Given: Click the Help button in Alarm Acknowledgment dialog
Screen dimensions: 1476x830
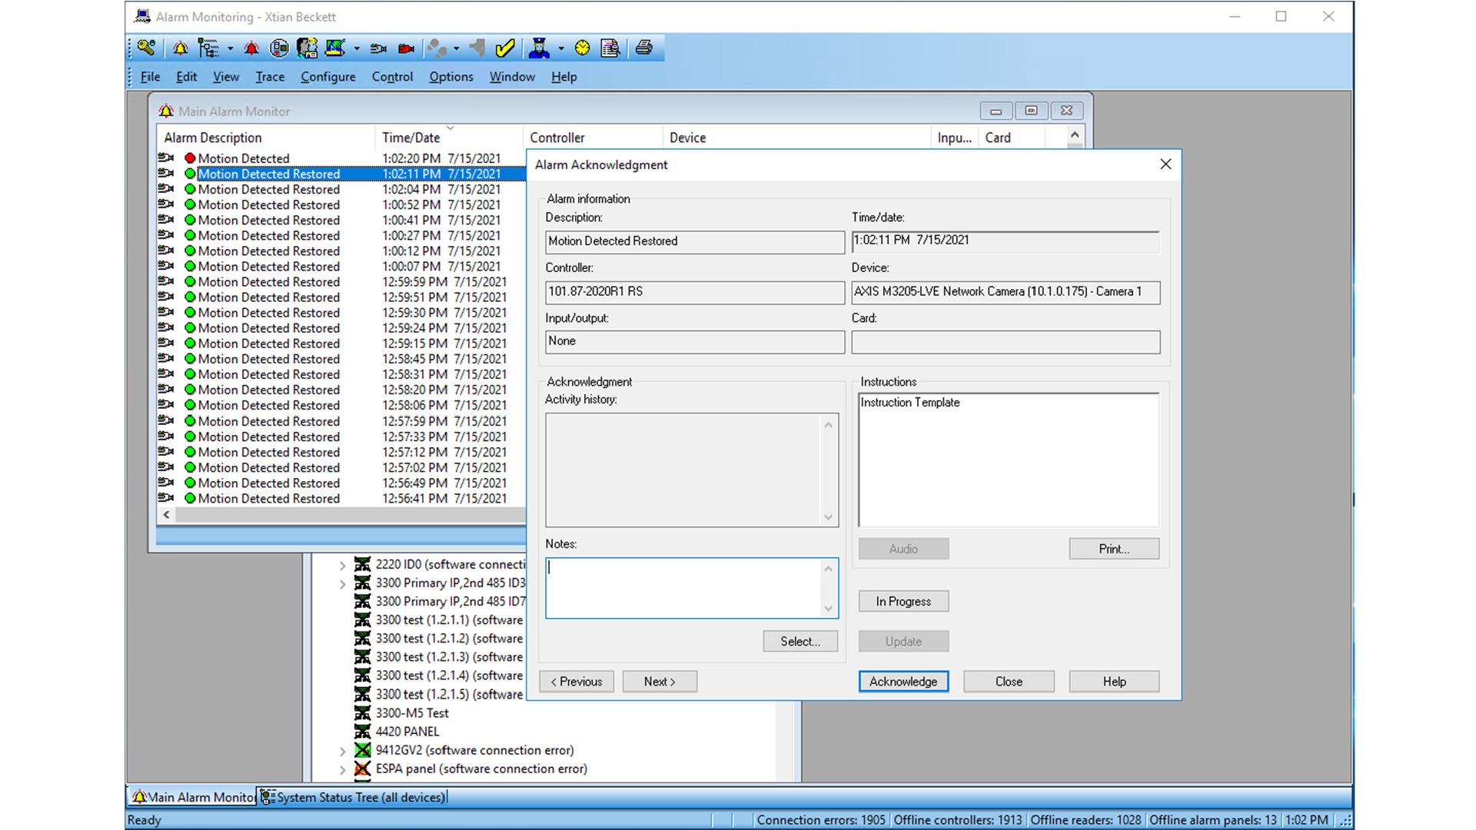Looking at the screenshot, I should pyautogui.click(x=1114, y=682).
